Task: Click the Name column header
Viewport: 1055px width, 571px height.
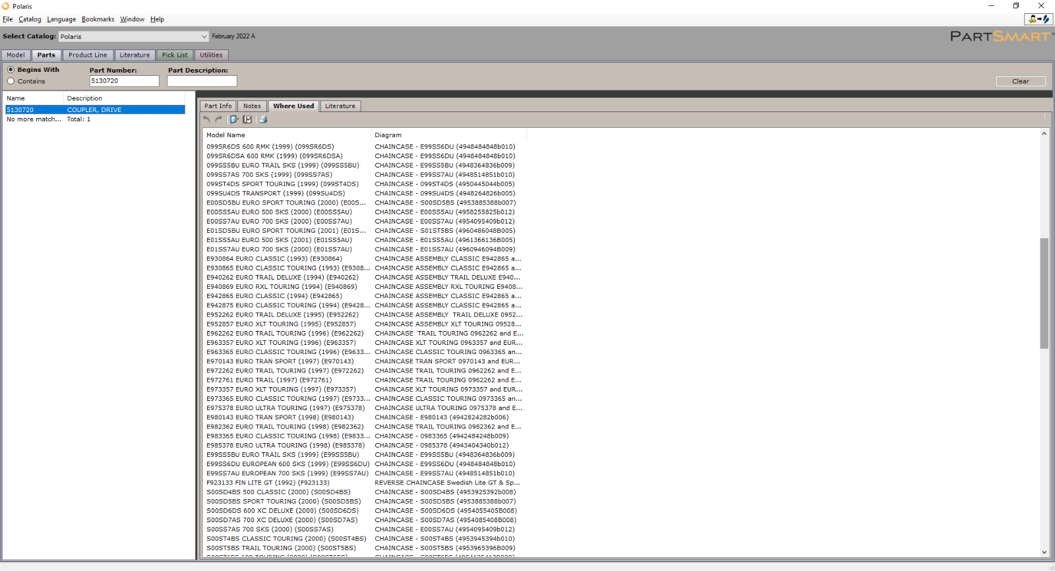Action: pyautogui.click(x=16, y=98)
